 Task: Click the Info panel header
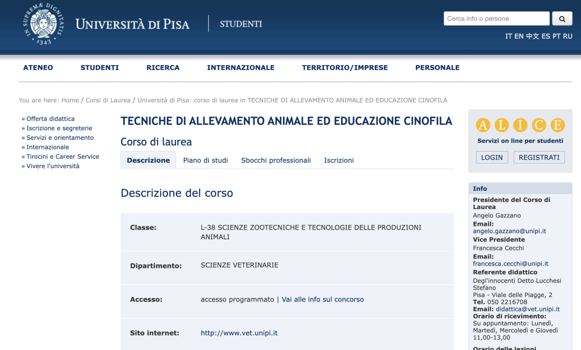[x=520, y=189]
